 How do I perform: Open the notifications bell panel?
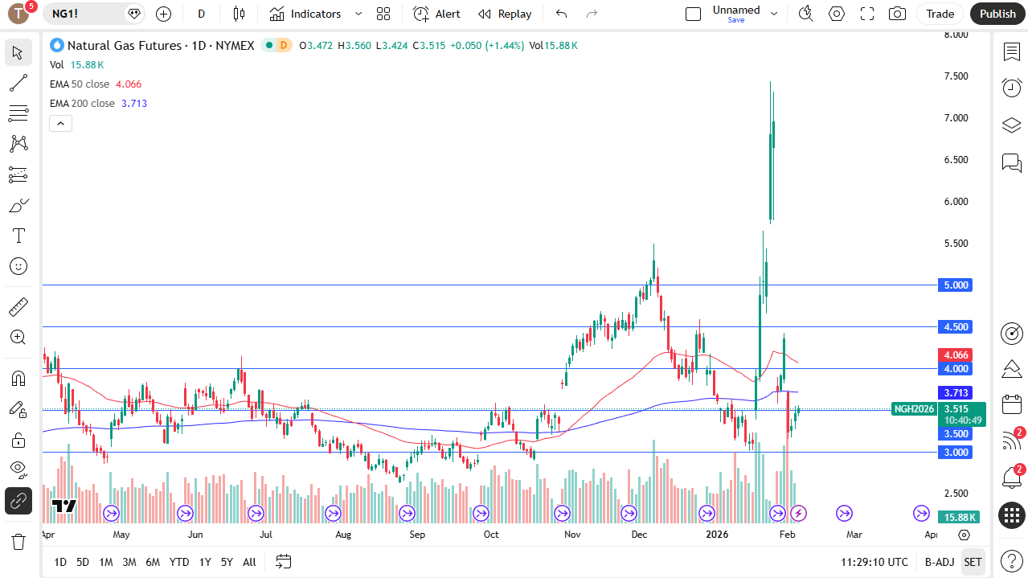1011,478
